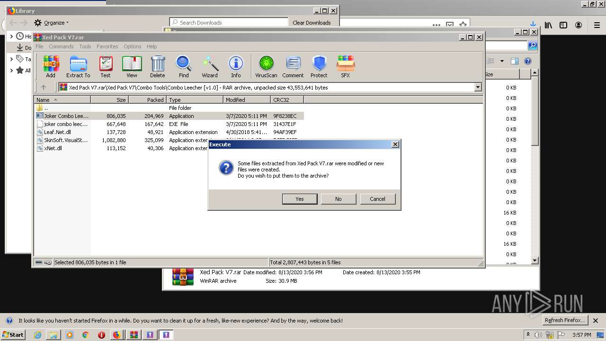The image size is (606, 341).
Task: Sort file list by Name column
Action: [x=62, y=100]
